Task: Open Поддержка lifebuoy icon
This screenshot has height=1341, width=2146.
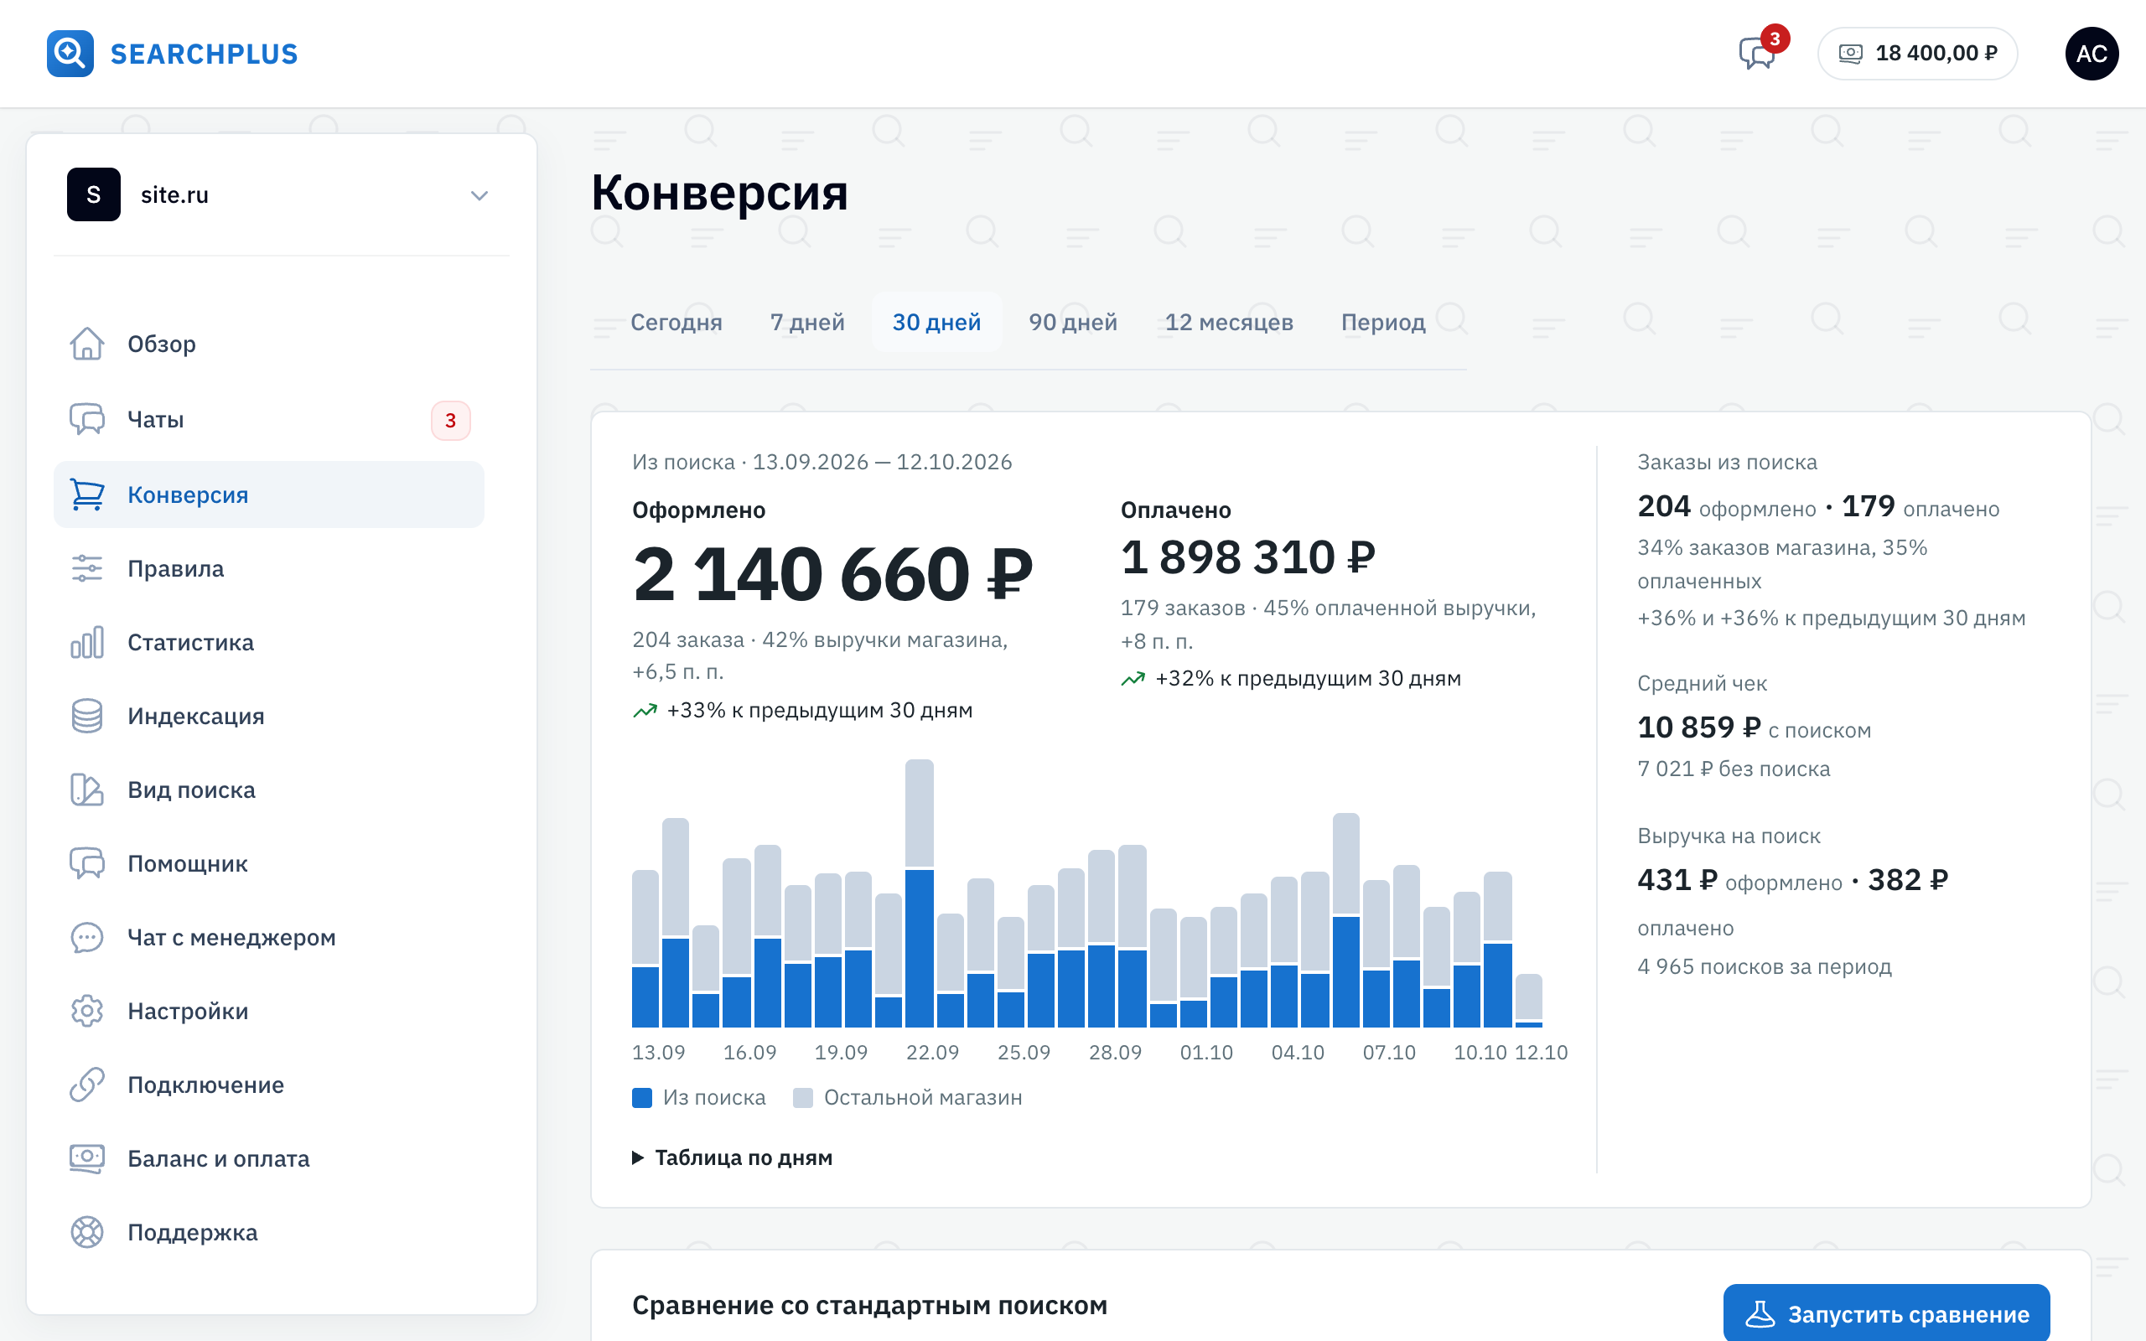Action: point(87,1232)
